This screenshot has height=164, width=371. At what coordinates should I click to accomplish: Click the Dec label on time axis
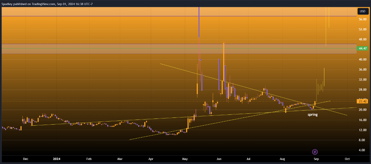[x=26, y=159]
